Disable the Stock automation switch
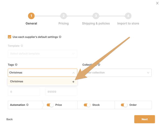The height and width of the screenshot is (125, 159). click(87, 105)
